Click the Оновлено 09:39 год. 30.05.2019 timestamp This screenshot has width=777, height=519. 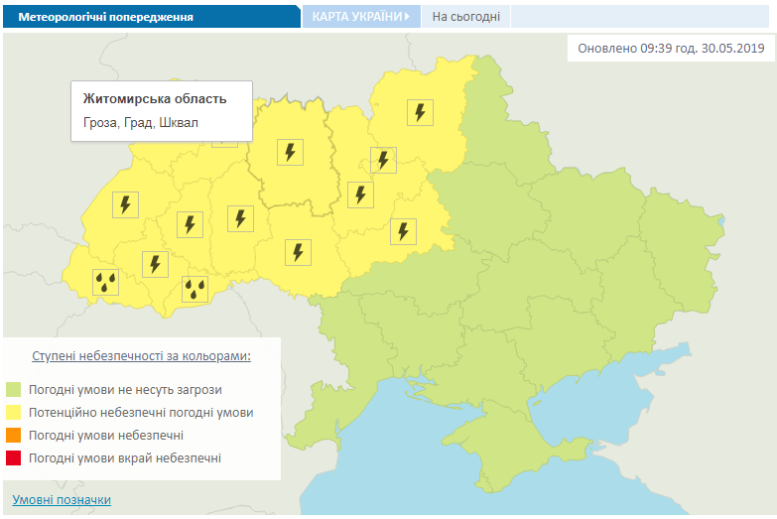(671, 48)
